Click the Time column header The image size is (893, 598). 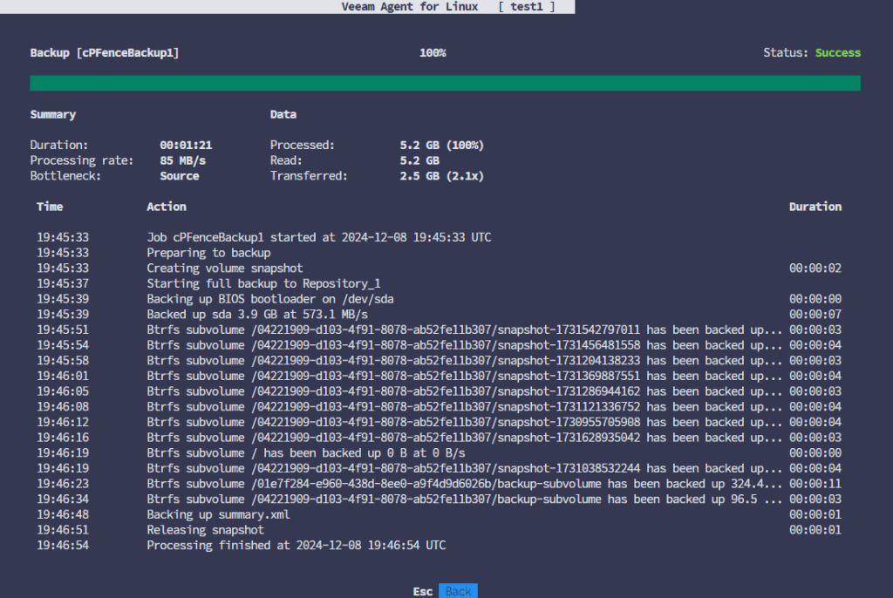point(50,207)
